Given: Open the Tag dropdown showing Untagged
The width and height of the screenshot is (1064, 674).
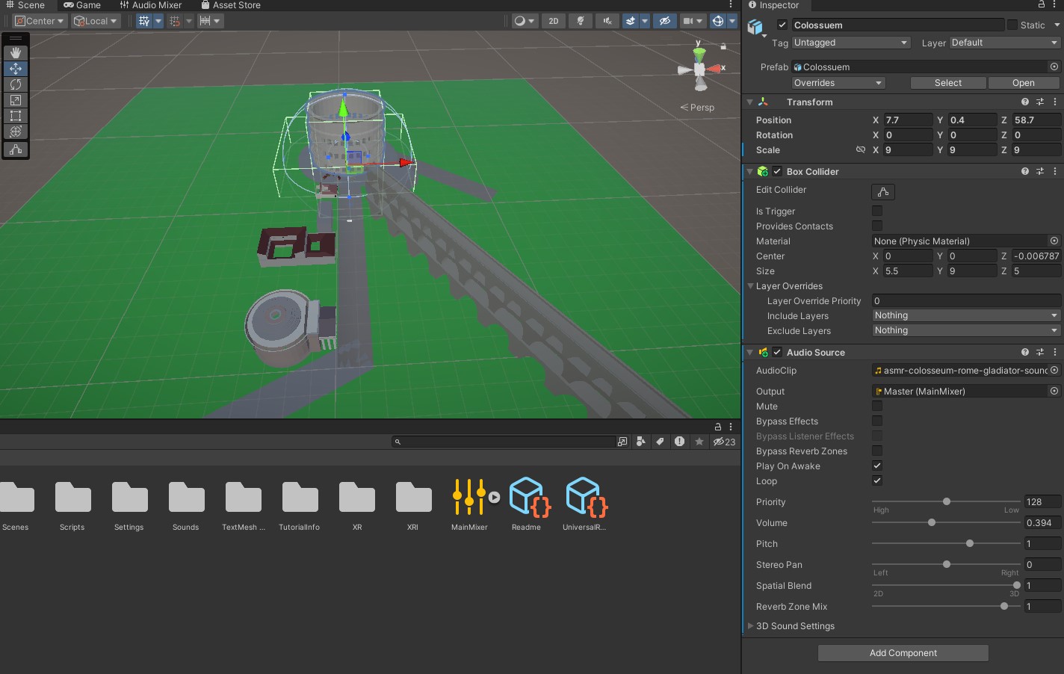Looking at the screenshot, I should 850,43.
